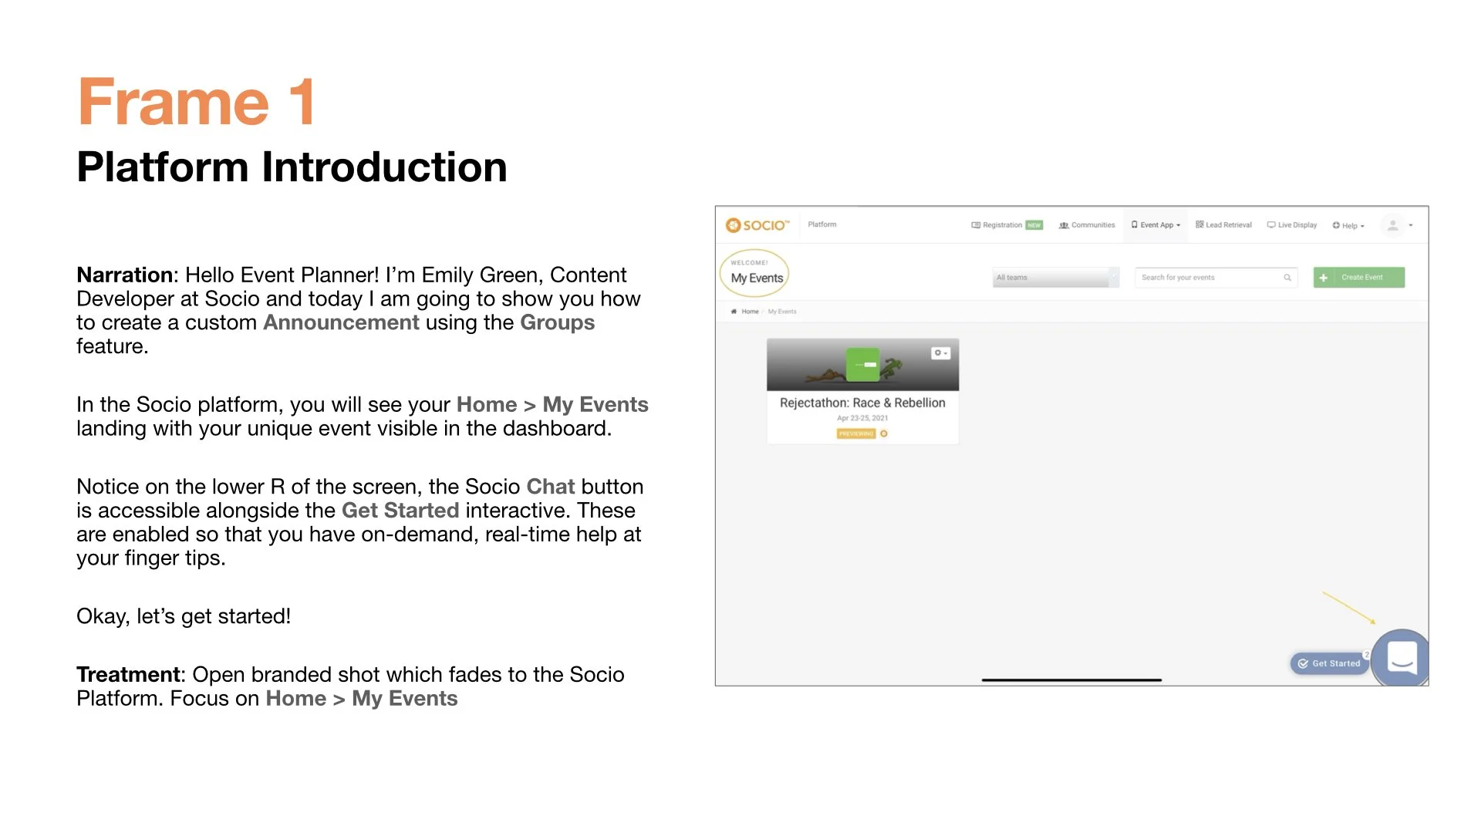
Task: Click the Home breadcrumb house icon
Action: [x=734, y=312]
